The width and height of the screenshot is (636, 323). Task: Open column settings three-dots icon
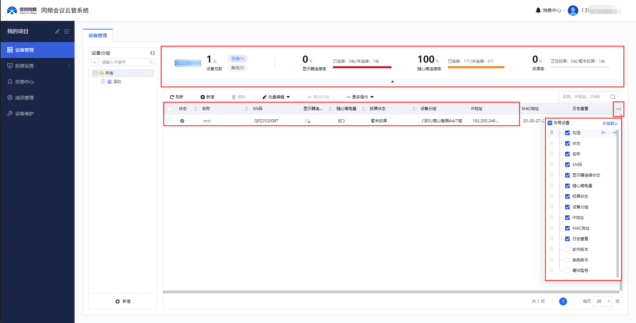click(618, 109)
